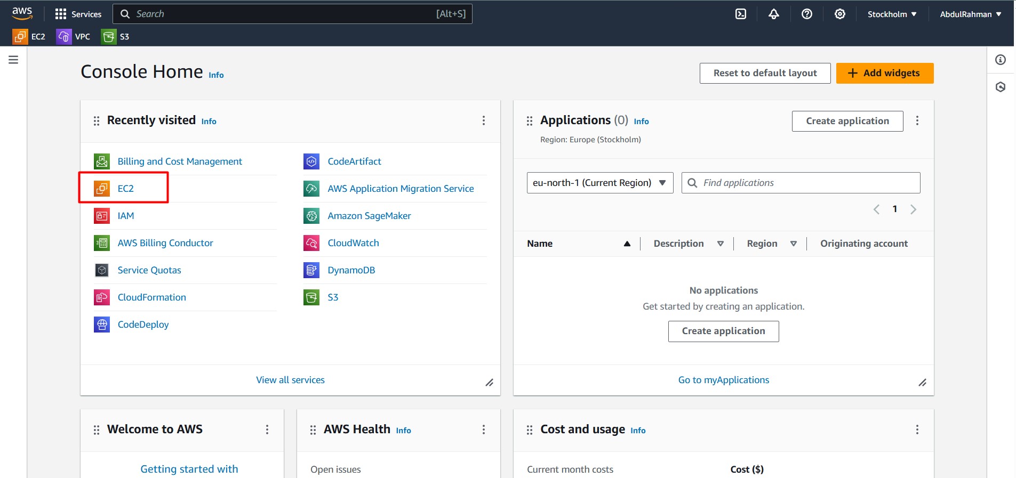Open the hamburger side navigation menu
Image resolution: width=1016 pixels, height=478 pixels.
[13, 60]
